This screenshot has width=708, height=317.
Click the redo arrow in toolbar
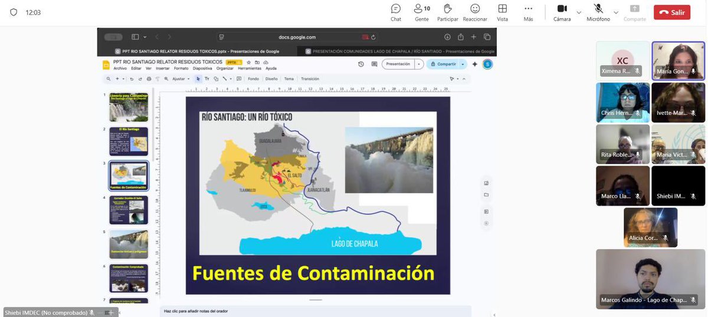(140, 78)
